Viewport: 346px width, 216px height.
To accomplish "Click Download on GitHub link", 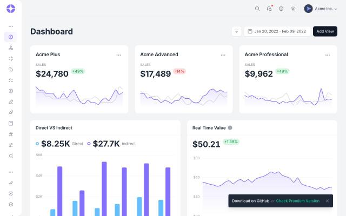I will coord(250,201).
